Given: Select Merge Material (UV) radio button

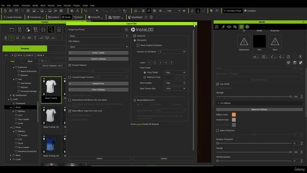Looking at the screenshot, I should click(x=135, y=100).
